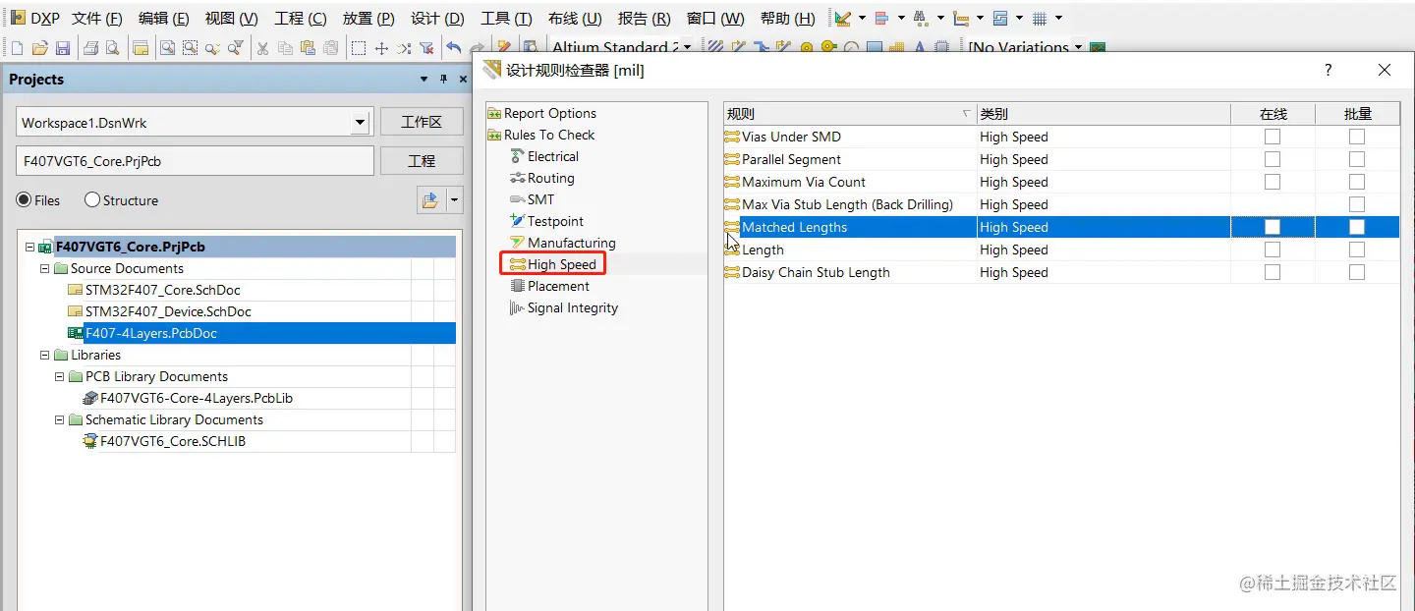Click the clear filter icon
1415x611 pixels.
click(426, 48)
